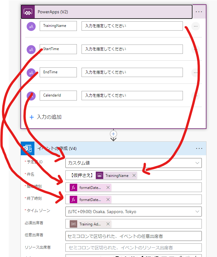Image resolution: width=217 pixels, height=257 pixels.
Task: Open the タイム ゾーン dropdown
Action: tap(197, 212)
